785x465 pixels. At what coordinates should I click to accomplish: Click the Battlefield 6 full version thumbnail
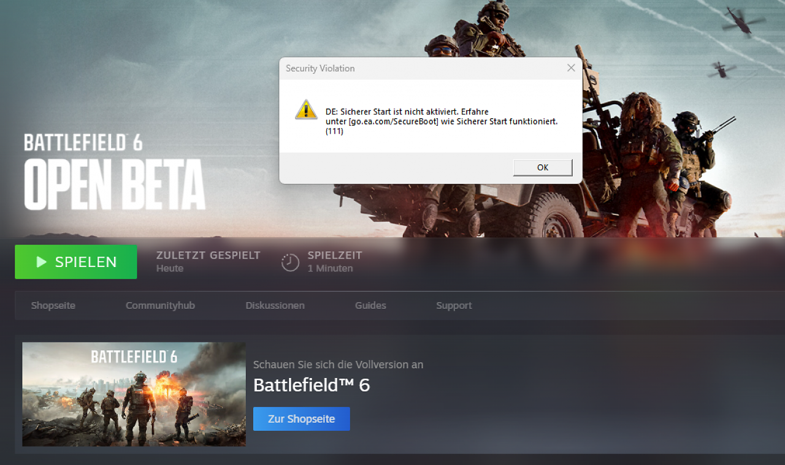134,394
